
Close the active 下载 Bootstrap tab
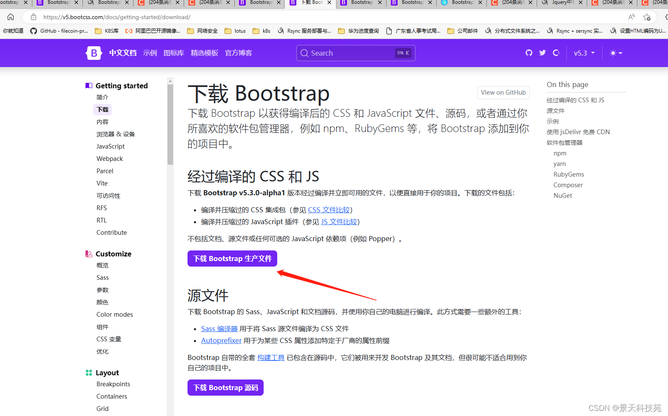(329, 3)
